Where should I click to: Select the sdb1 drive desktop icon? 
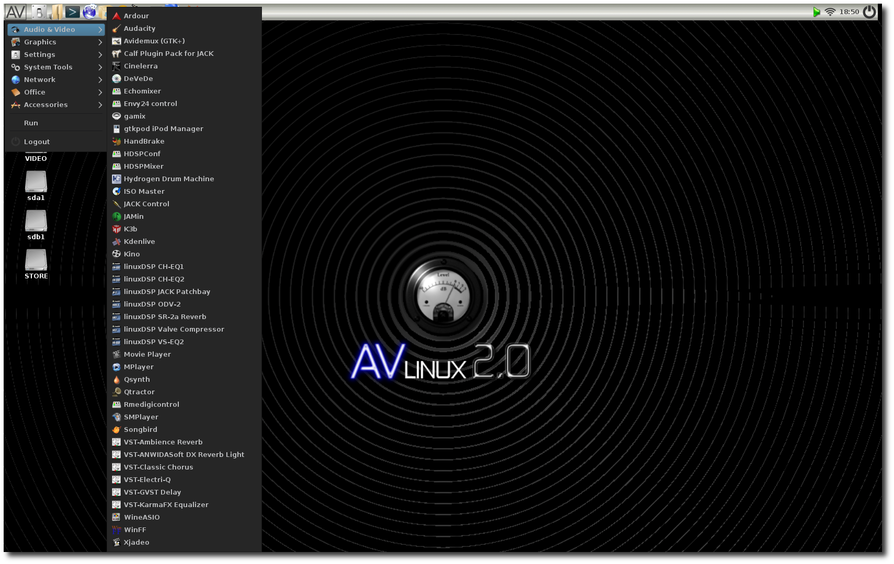tap(36, 225)
